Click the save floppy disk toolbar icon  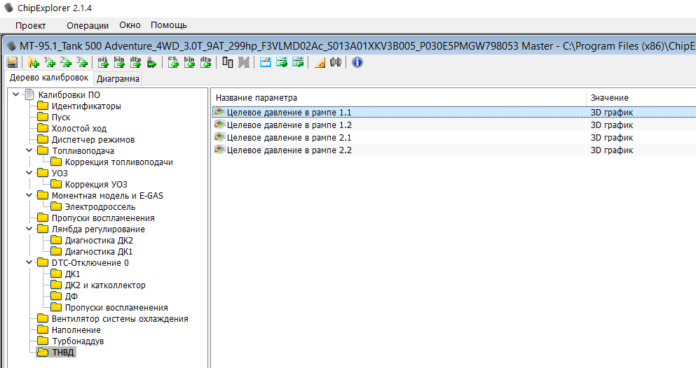coord(12,62)
